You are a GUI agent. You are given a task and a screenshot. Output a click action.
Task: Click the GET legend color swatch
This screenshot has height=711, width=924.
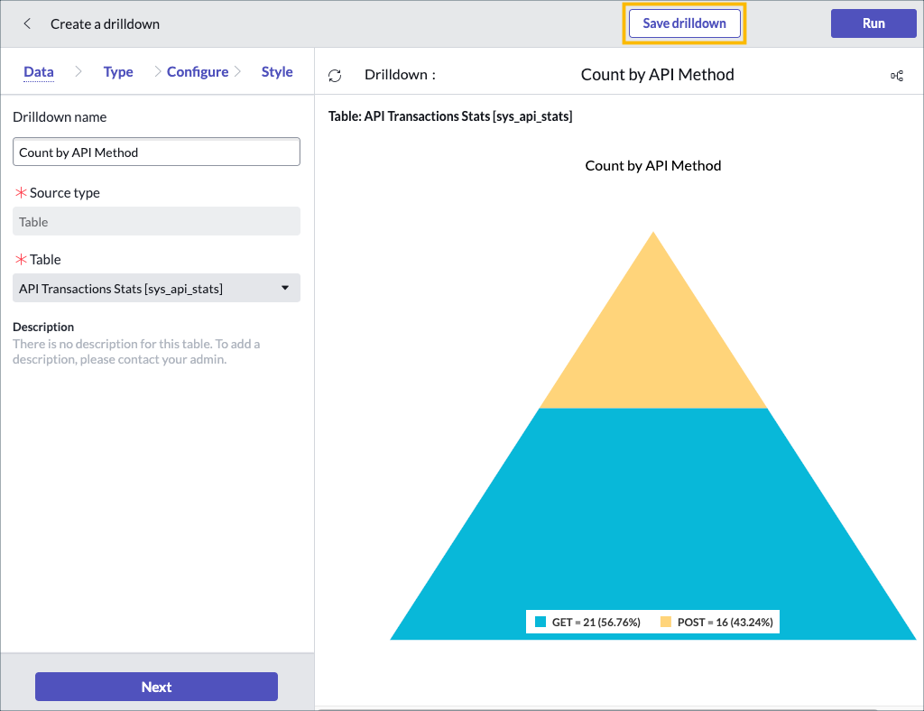[x=541, y=622]
